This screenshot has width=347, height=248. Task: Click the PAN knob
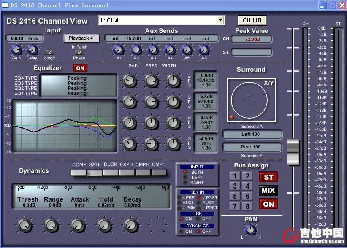tap(250, 230)
